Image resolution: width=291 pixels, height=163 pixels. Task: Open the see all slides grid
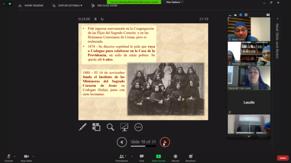[96, 127]
